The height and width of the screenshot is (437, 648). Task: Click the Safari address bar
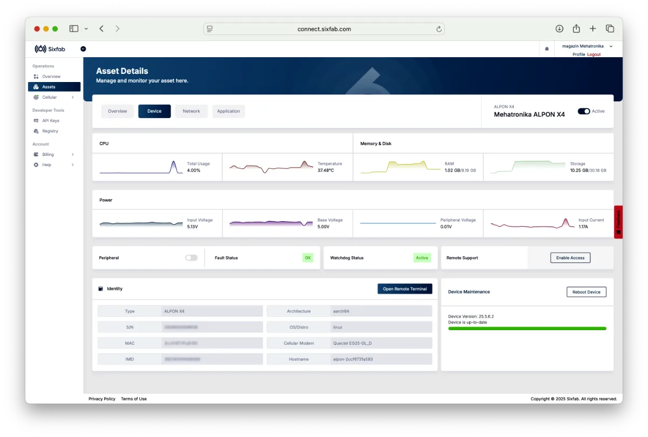point(324,29)
